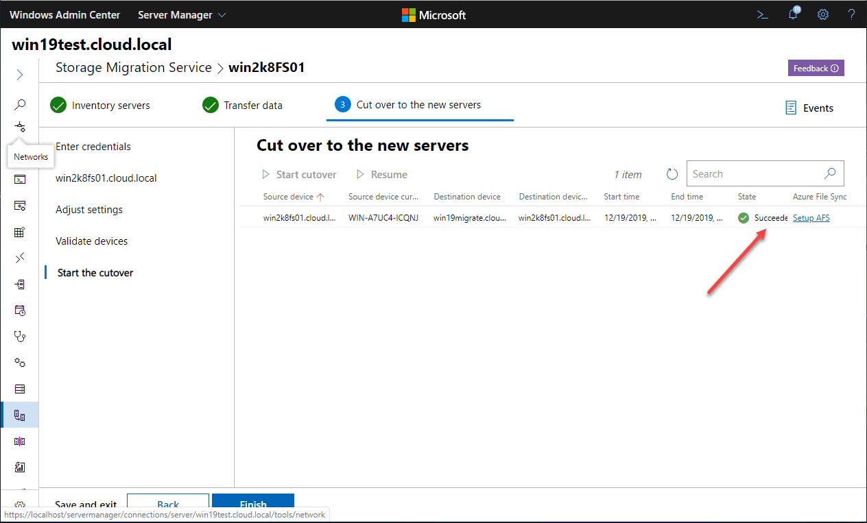Open the Storage Migration Service breadcrumb

click(x=134, y=67)
